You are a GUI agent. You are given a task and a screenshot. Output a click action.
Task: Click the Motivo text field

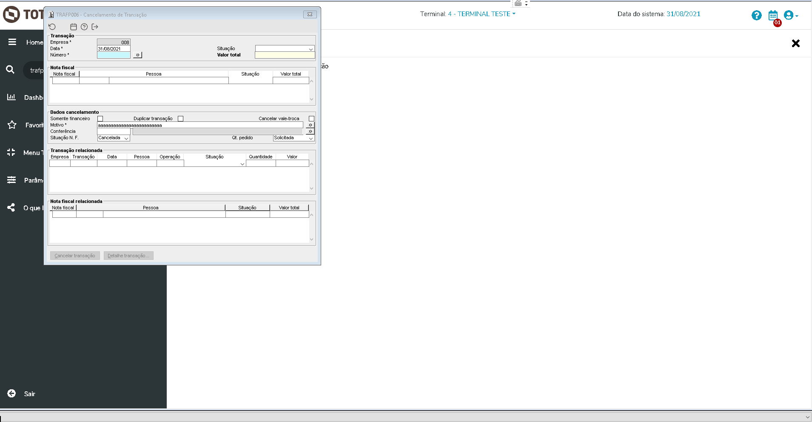200,125
